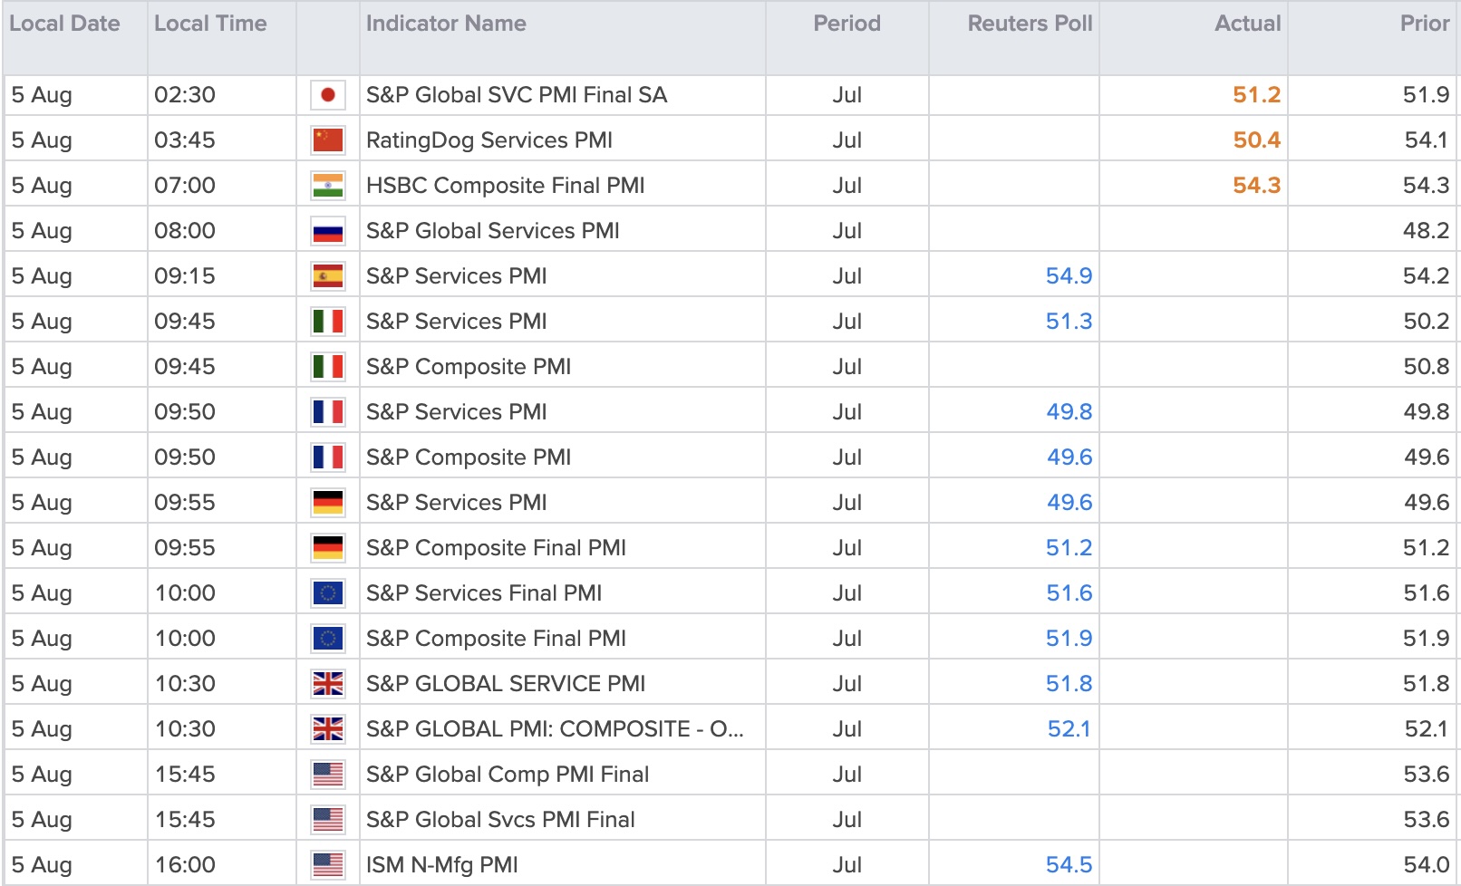
Task: Select the Germany flag beside 09:55 S&P Services PMI
Action: coord(327,503)
